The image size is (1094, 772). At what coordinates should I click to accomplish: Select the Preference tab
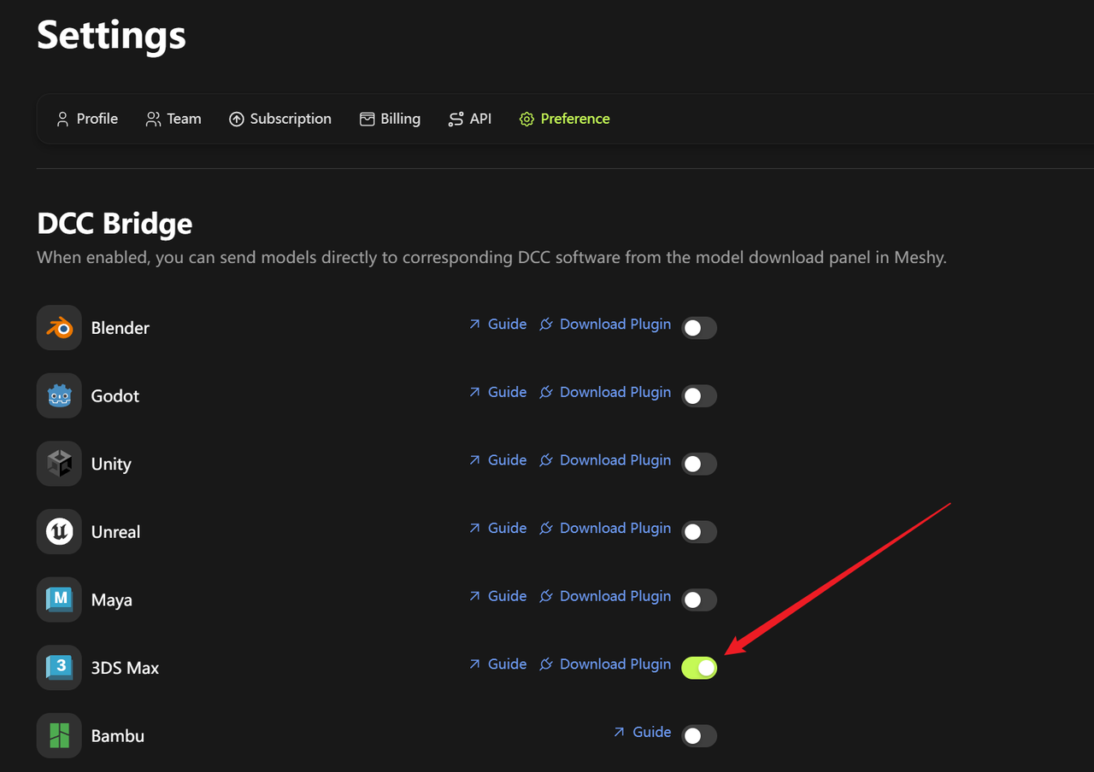565,119
